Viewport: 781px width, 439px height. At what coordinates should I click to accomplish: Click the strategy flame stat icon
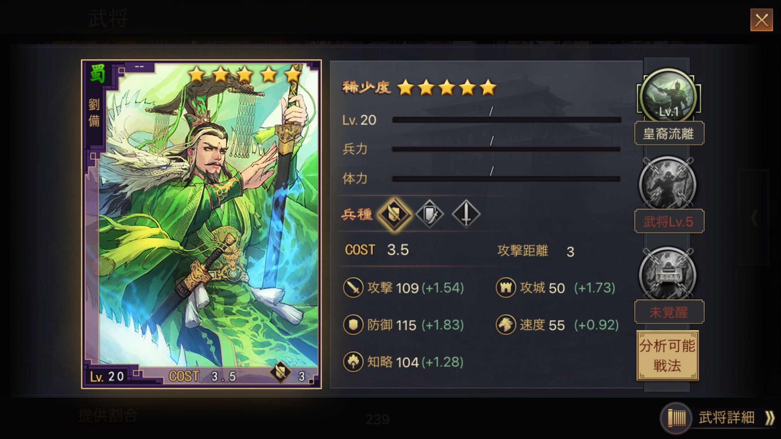point(353,362)
